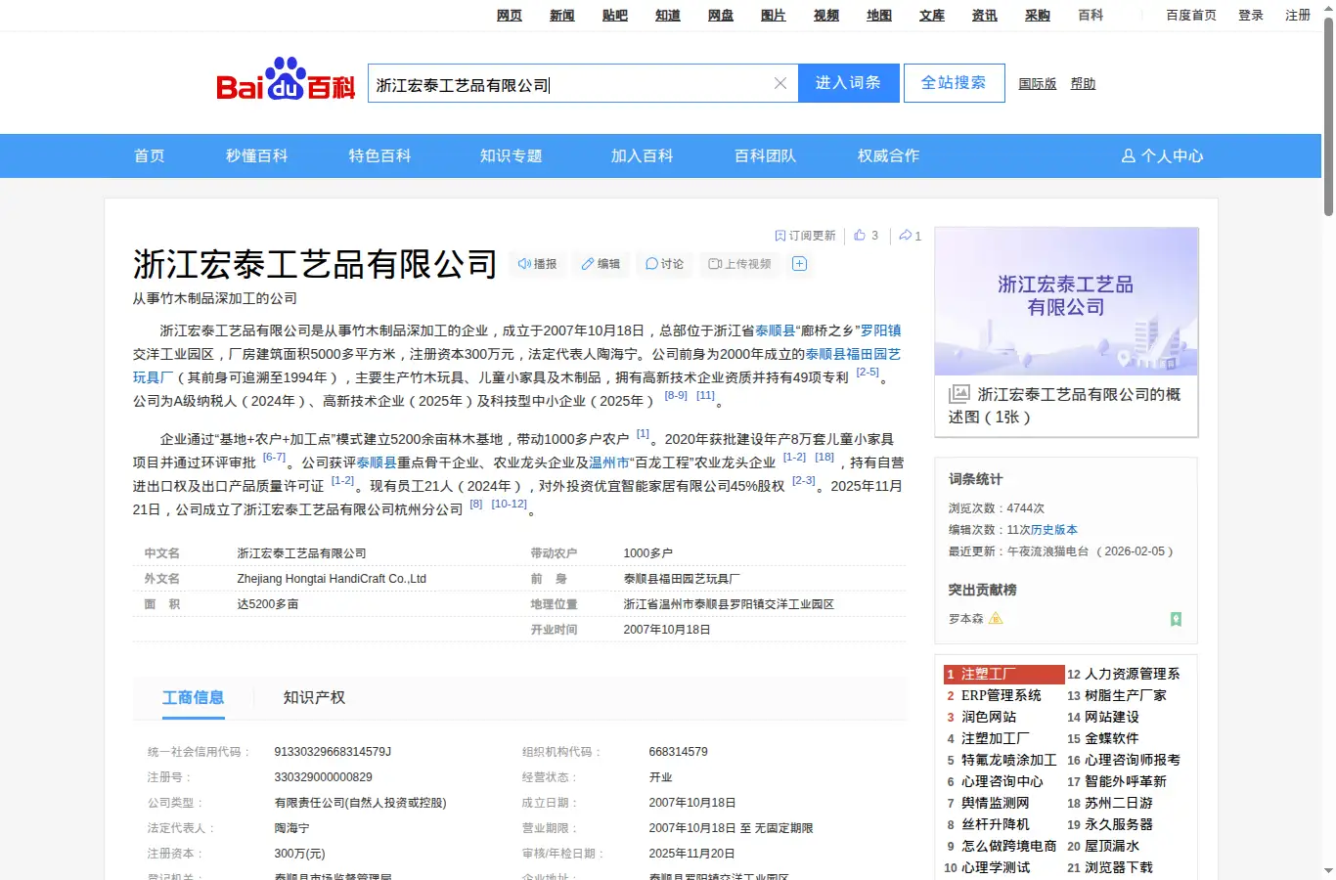Click the 心理咨询师报考 hot-search entry
Screen dimensions: 1336x880
pyautogui.click(x=1133, y=760)
